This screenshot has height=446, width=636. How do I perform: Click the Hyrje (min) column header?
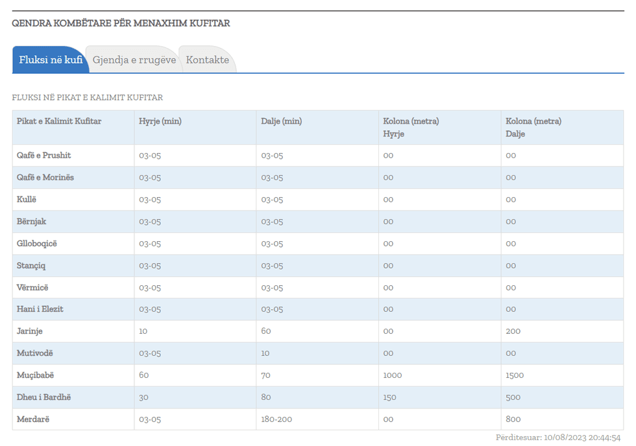pyautogui.click(x=160, y=121)
